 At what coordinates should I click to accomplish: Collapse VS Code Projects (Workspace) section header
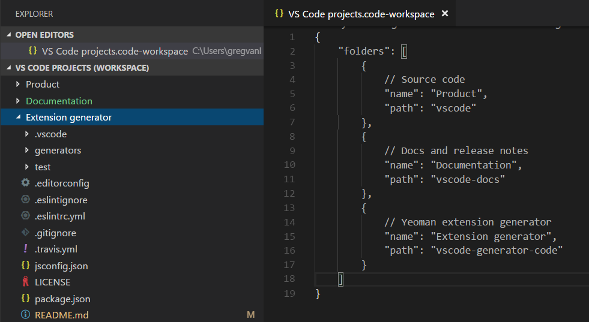pos(8,68)
